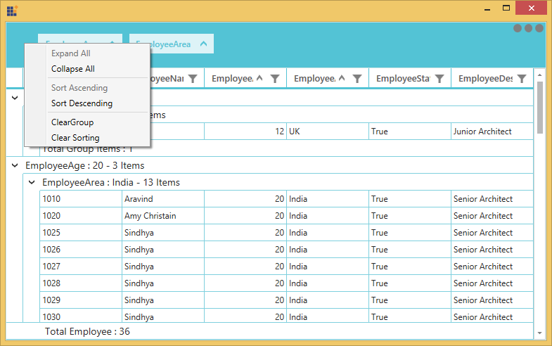The image size is (552, 346).
Task: Click the first gray circle in the top-right corner
Action: pyautogui.click(x=518, y=28)
